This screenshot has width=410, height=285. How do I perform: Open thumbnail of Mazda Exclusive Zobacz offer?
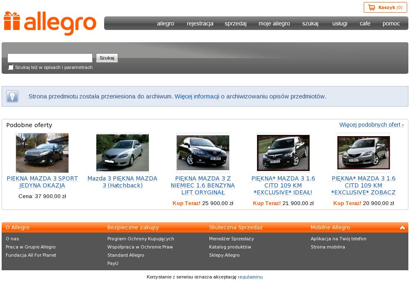pos(364,153)
